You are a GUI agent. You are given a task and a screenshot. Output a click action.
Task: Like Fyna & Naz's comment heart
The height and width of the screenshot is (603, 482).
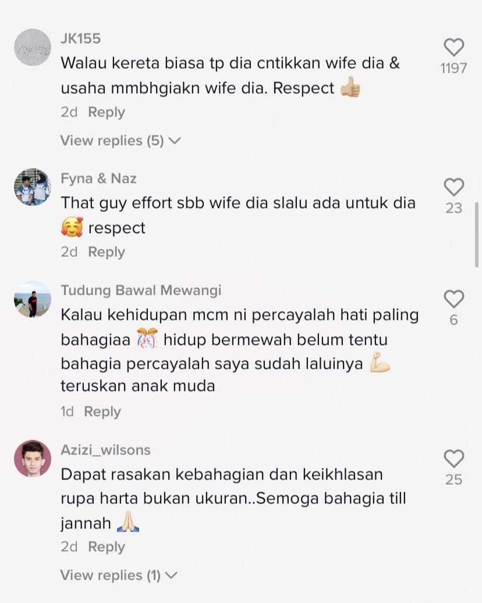pyautogui.click(x=454, y=187)
